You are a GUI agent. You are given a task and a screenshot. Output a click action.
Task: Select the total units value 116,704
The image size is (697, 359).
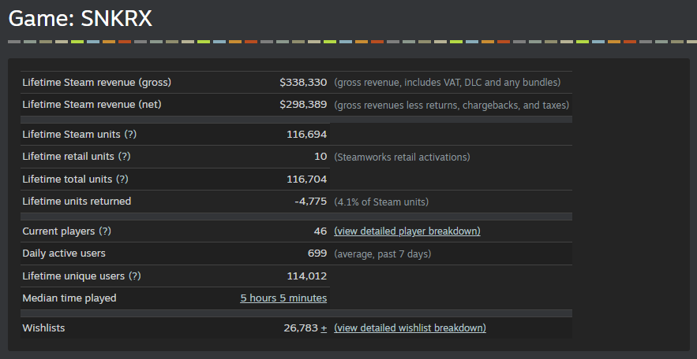[307, 179]
